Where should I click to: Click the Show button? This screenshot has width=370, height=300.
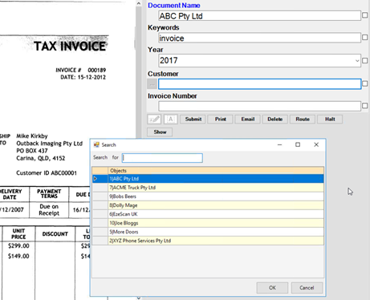[160, 132]
